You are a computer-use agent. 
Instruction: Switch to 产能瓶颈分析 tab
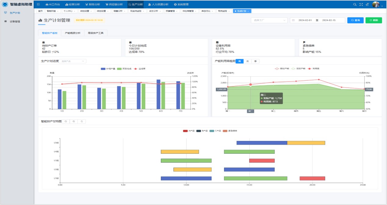pyautogui.click(x=73, y=33)
